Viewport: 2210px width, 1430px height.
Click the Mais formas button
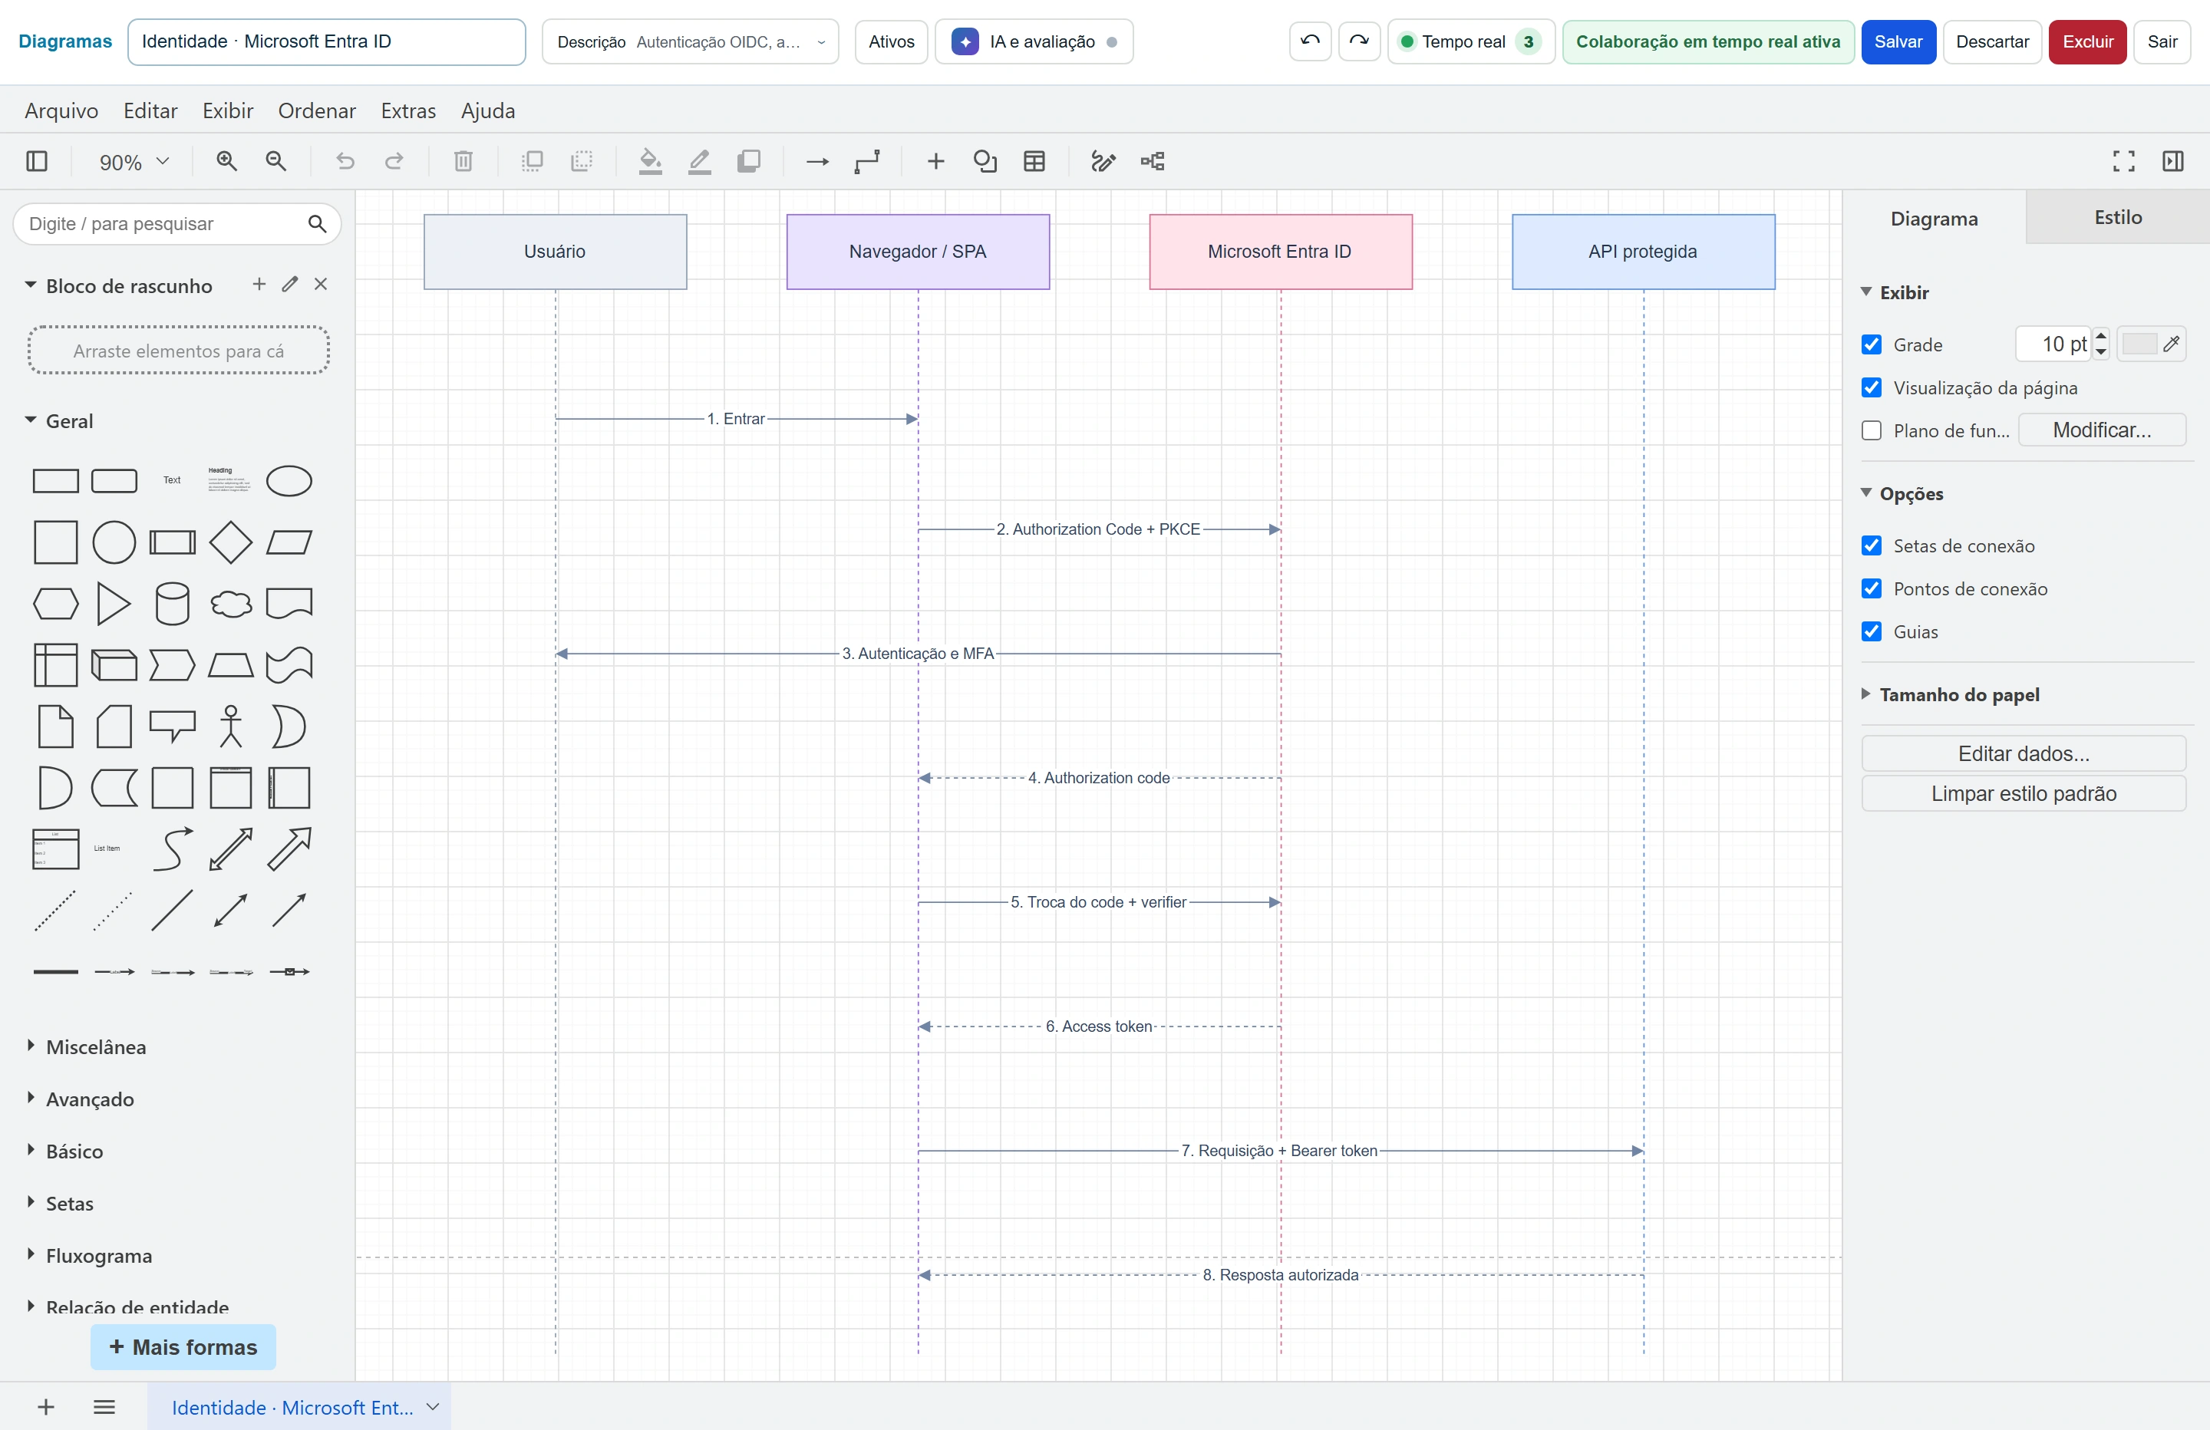(x=183, y=1346)
